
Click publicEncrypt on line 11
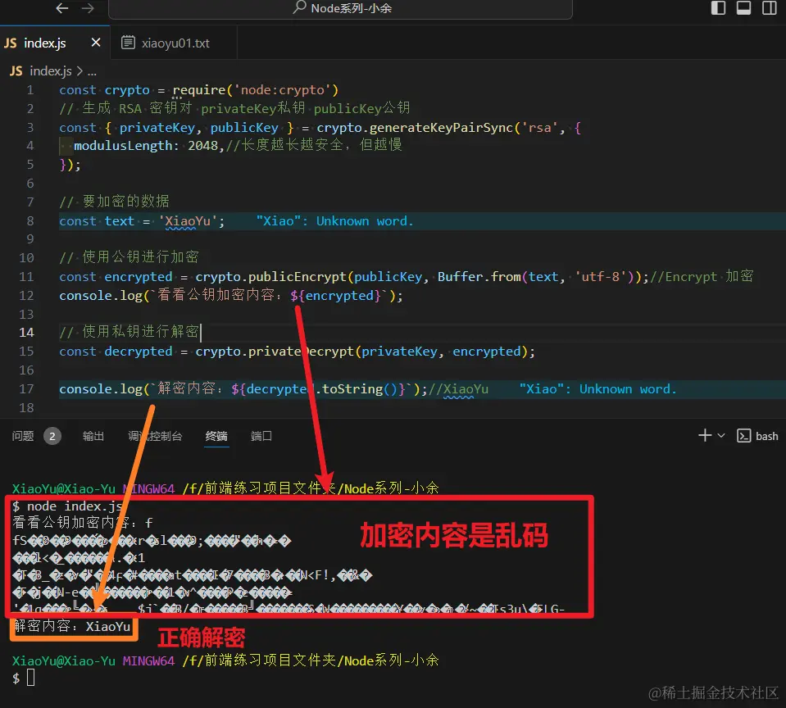pyautogui.click(x=298, y=277)
